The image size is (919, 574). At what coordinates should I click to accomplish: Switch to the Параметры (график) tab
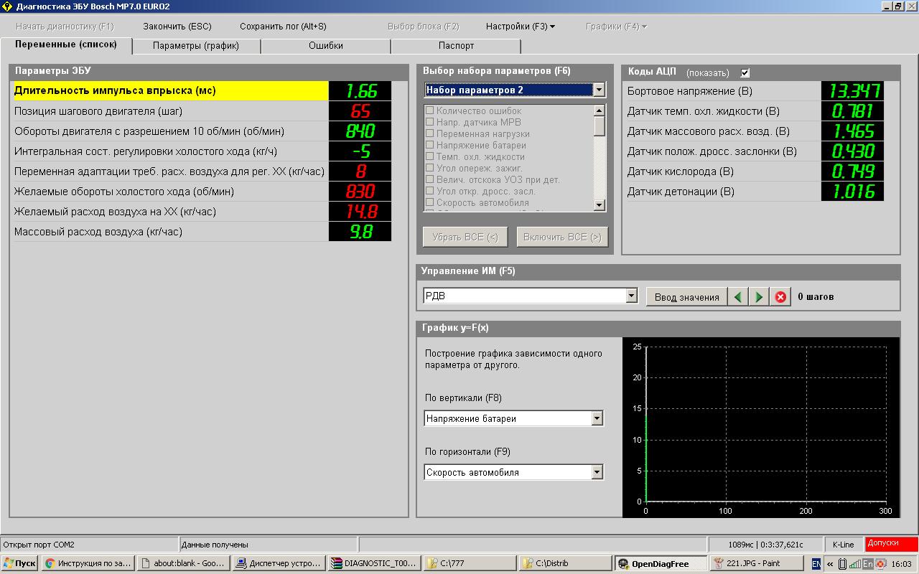tap(196, 45)
